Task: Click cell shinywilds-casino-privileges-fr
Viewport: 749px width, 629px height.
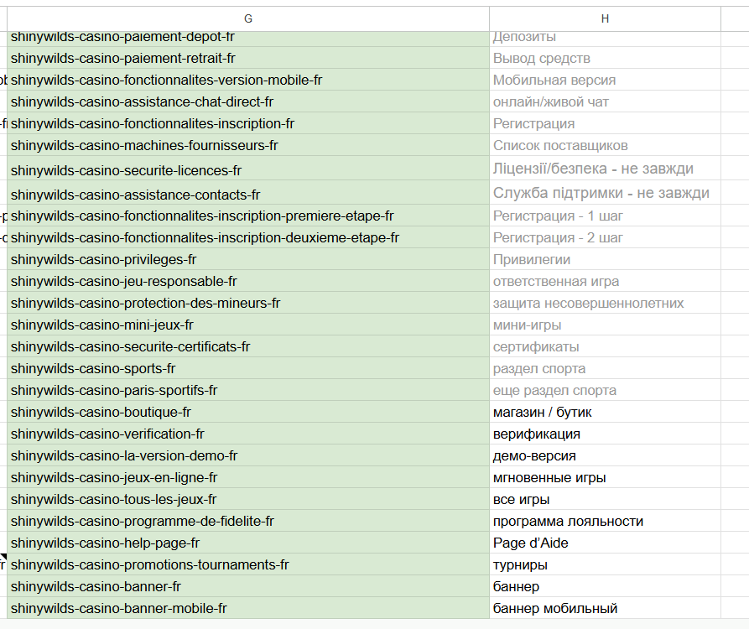Action: coord(248,259)
